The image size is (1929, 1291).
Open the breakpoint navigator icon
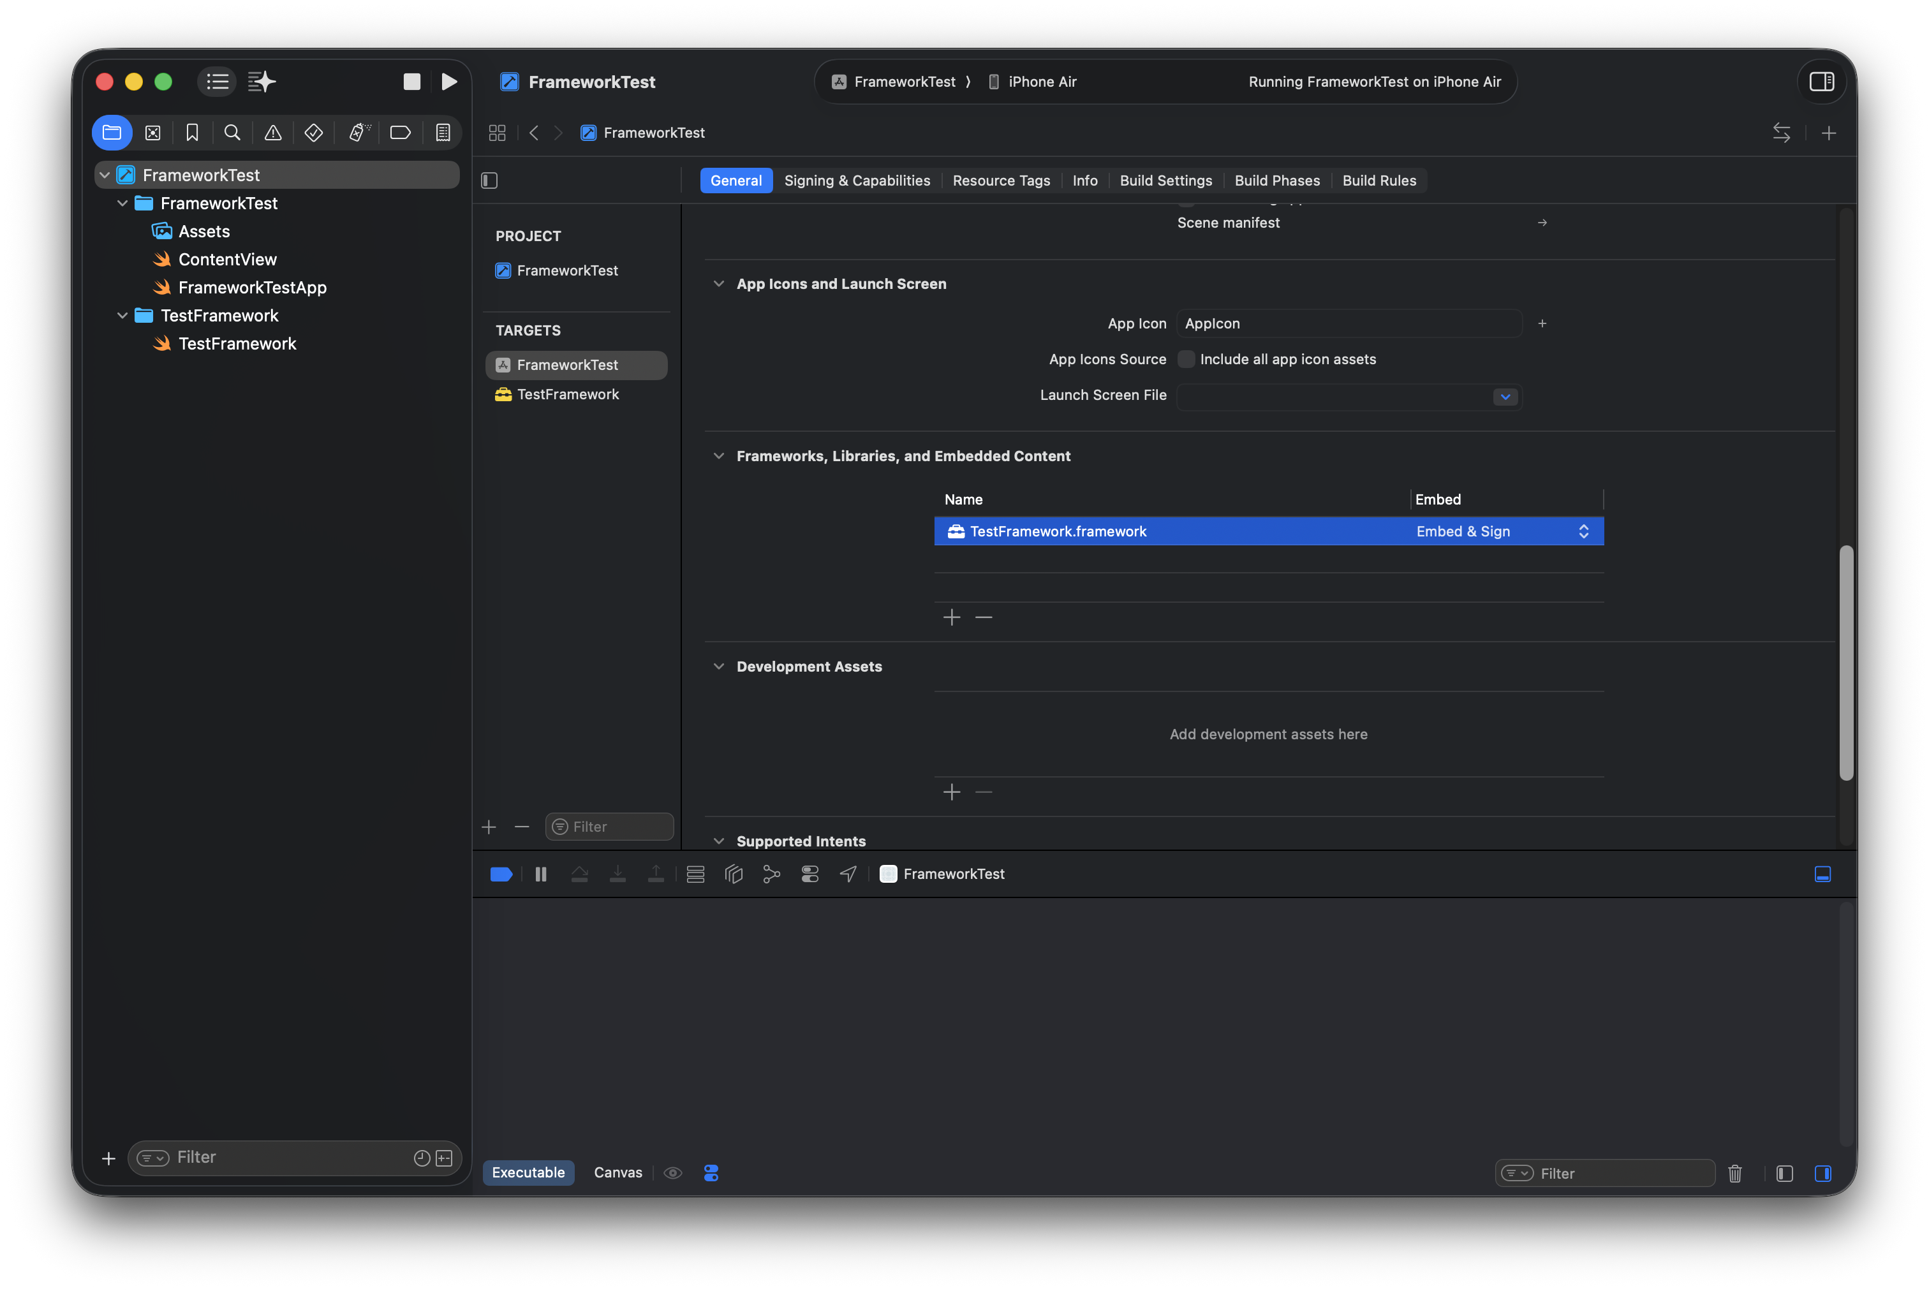pyautogui.click(x=400, y=133)
